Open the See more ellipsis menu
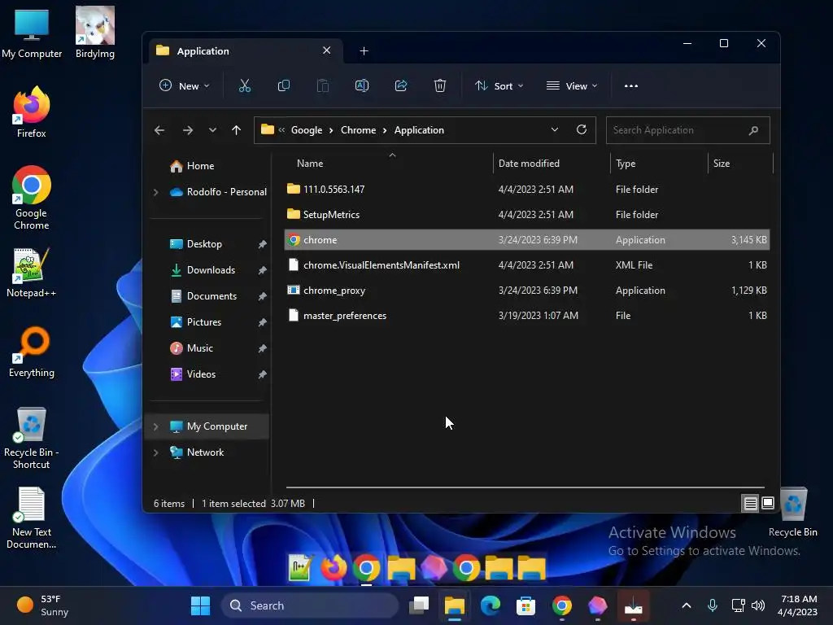Screen dimensions: 833x625 631,85
